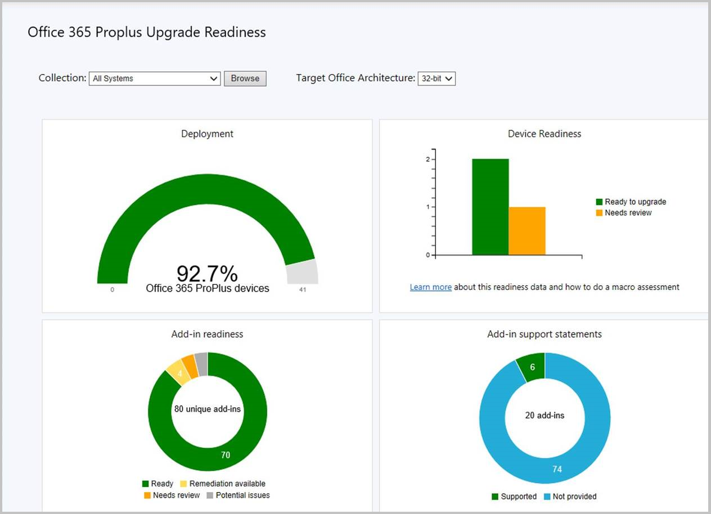
Task: Click the orange Needs review legend swatch in Device Readiness
Action: [x=599, y=213]
